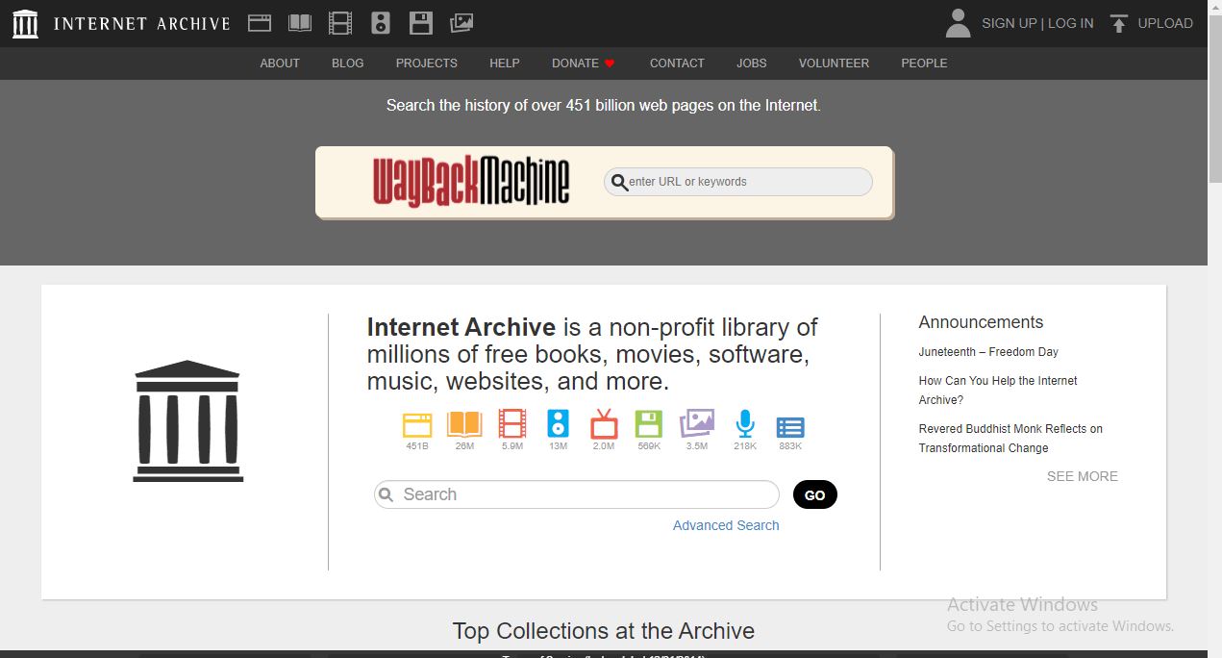The width and height of the screenshot is (1222, 658).
Task: Open the CONTACT menu item
Action: click(677, 63)
